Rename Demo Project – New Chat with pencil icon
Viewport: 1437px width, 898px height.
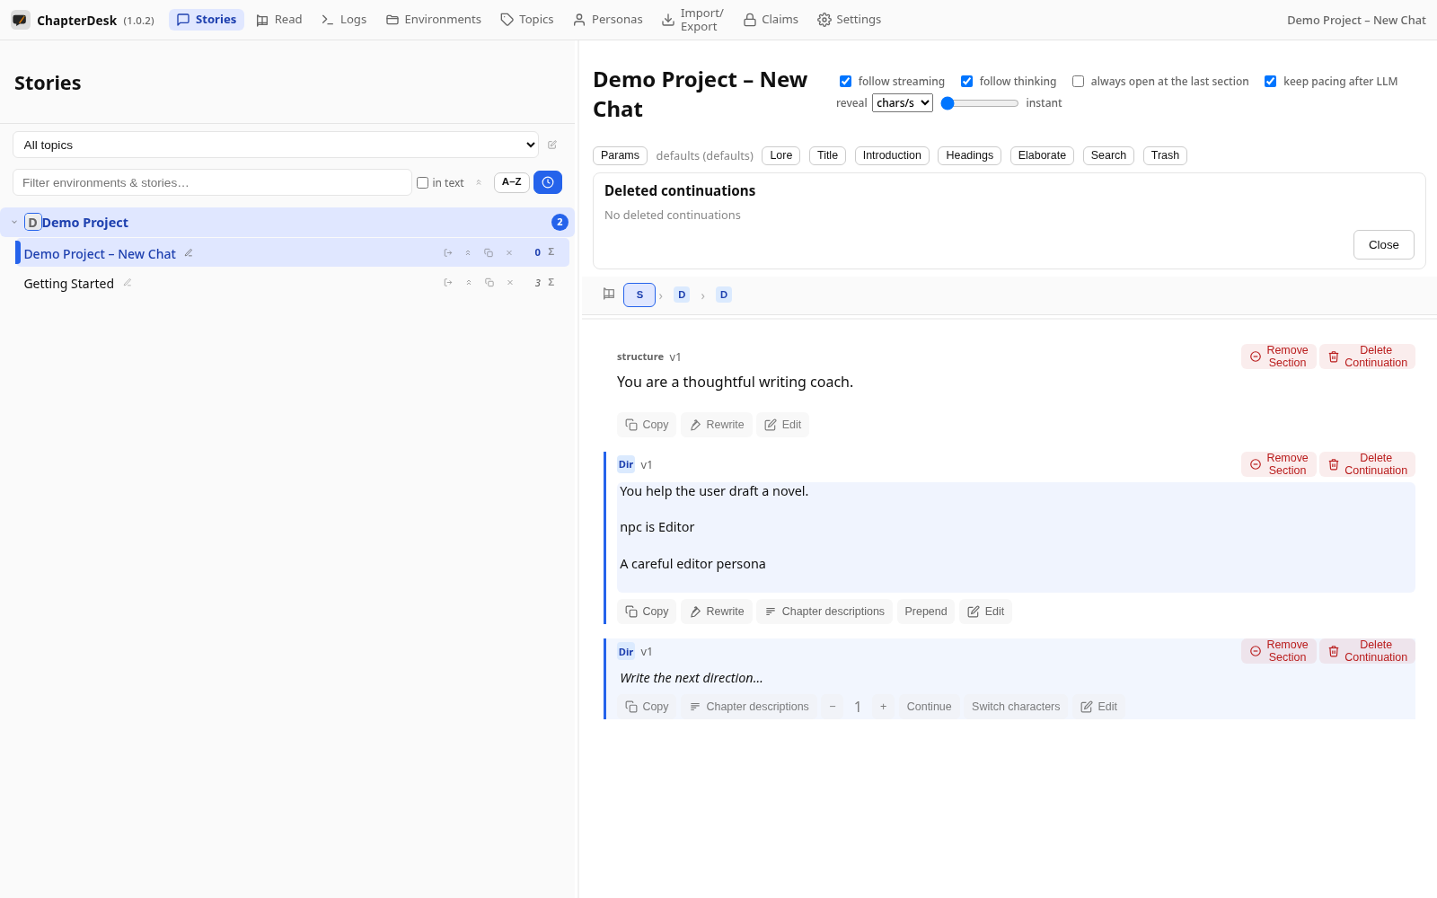point(189,253)
